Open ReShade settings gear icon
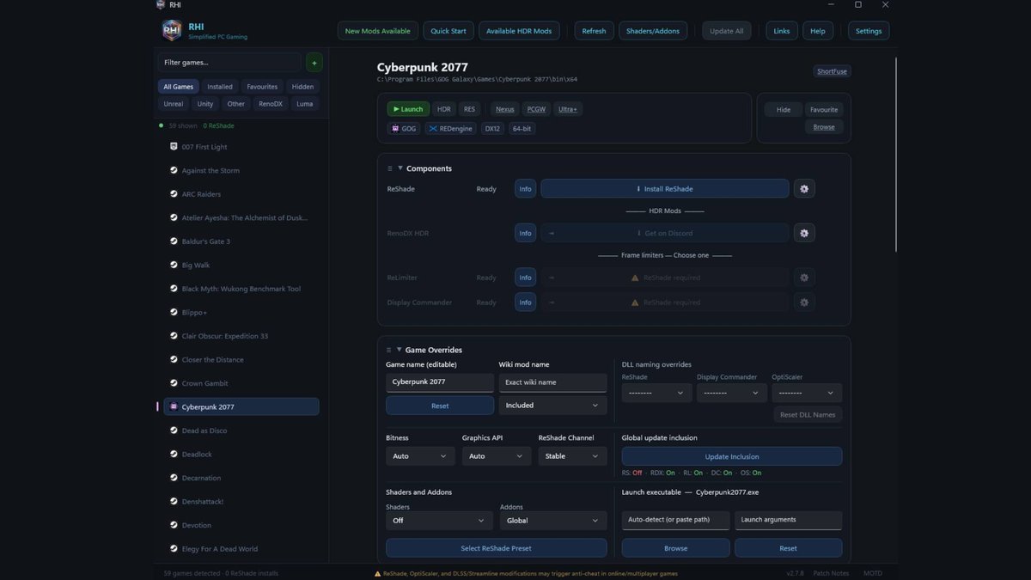 point(804,189)
